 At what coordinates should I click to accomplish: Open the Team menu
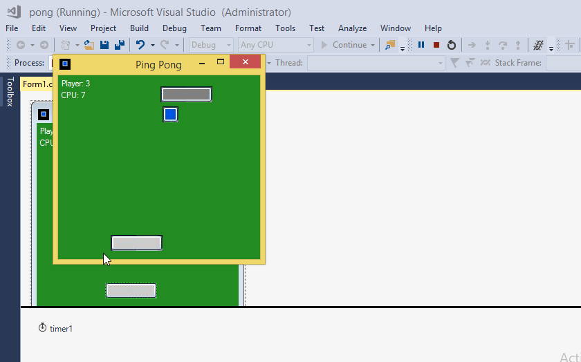pos(211,28)
